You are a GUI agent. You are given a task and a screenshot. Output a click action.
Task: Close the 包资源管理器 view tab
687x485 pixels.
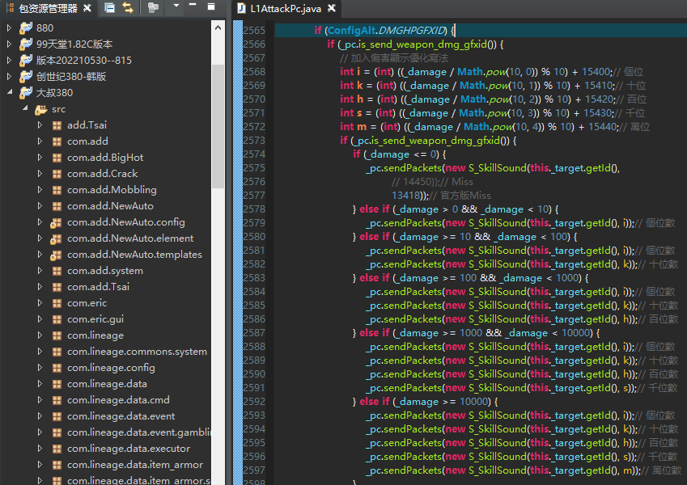87,8
